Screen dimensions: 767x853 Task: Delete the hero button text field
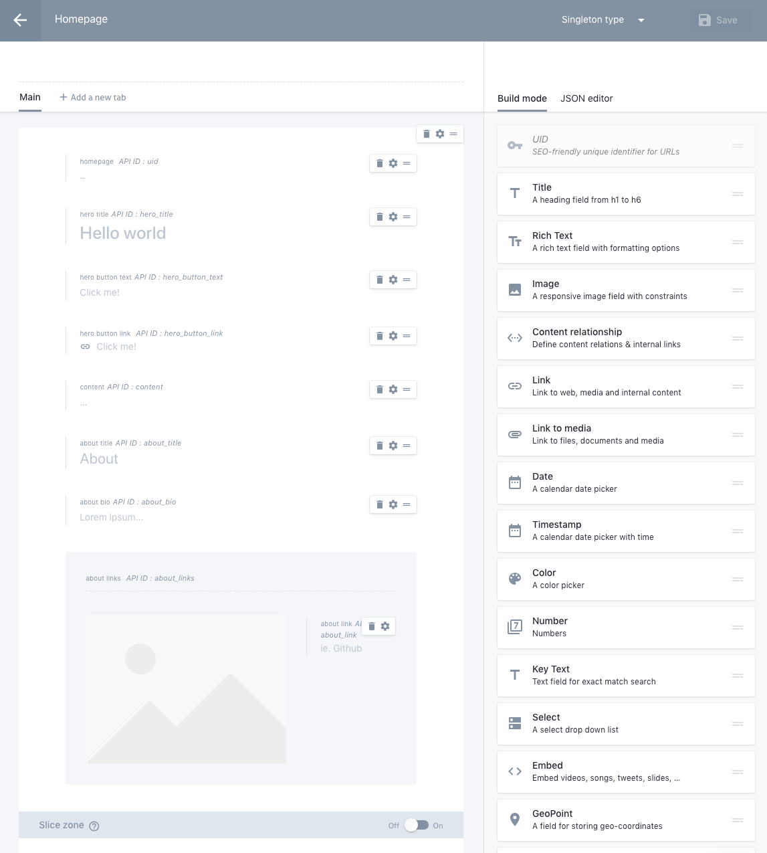click(380, 280)
